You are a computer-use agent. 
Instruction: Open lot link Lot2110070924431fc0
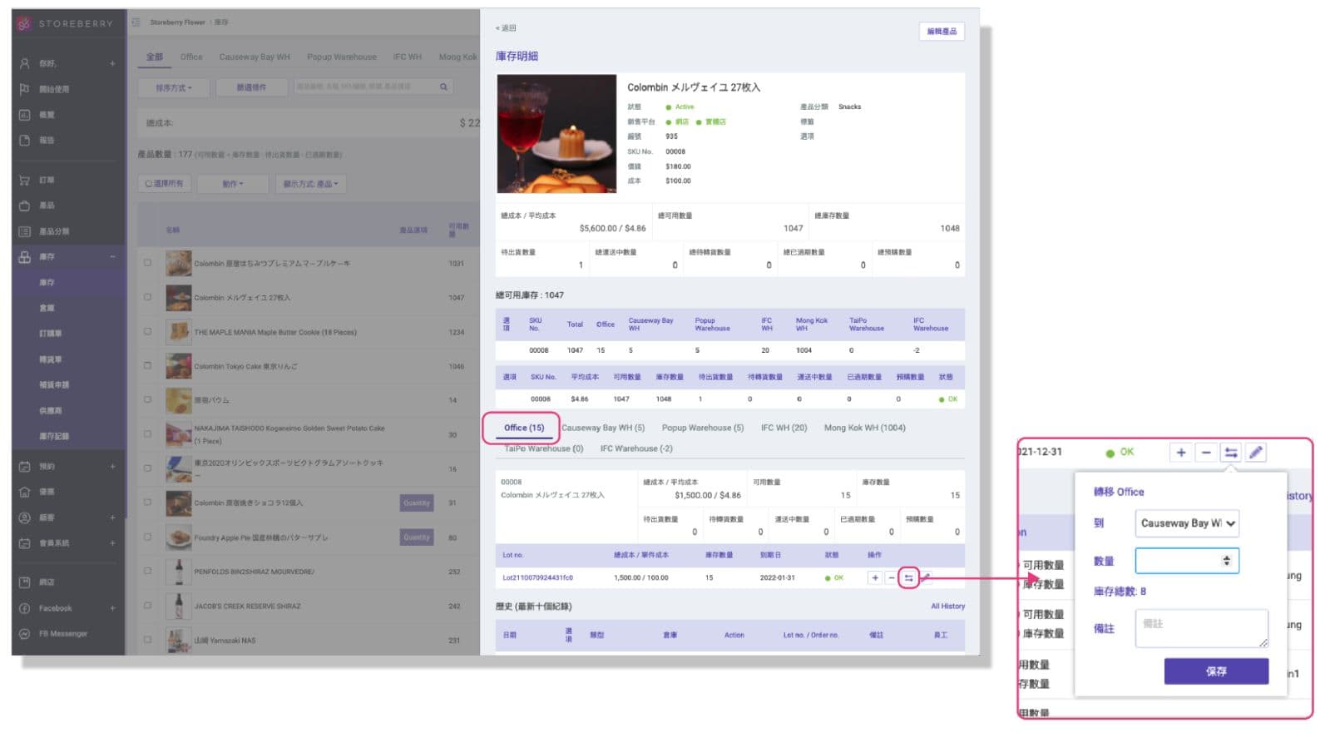(x=537, y=577)
